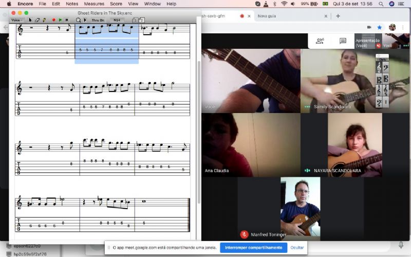Select Samily Scandolara's video tile
Screen dimensions: 411x257
[x=355, y=81]
